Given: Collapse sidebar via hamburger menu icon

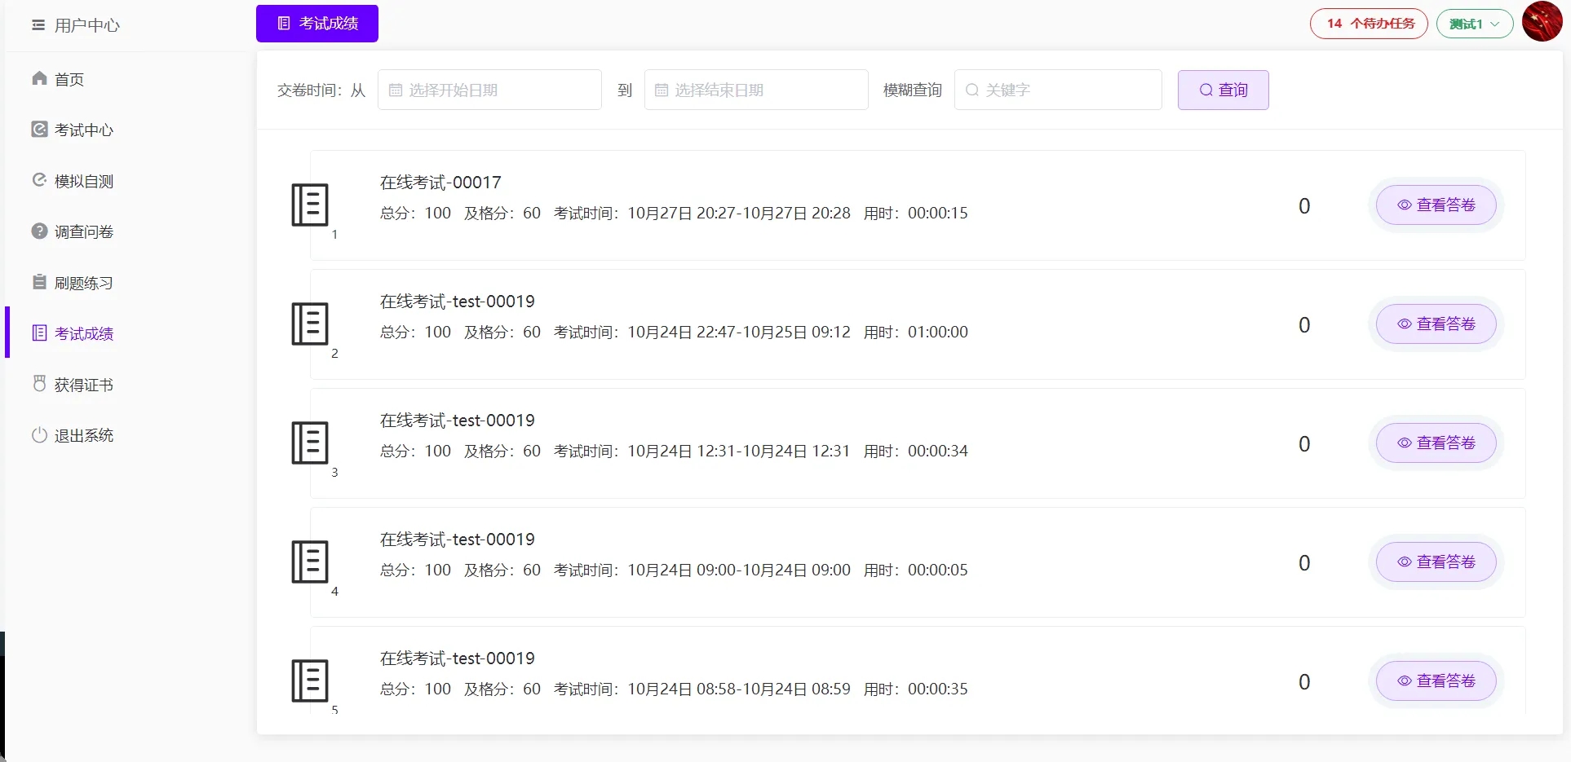Looking at the screenshot, I should point(38,25).
